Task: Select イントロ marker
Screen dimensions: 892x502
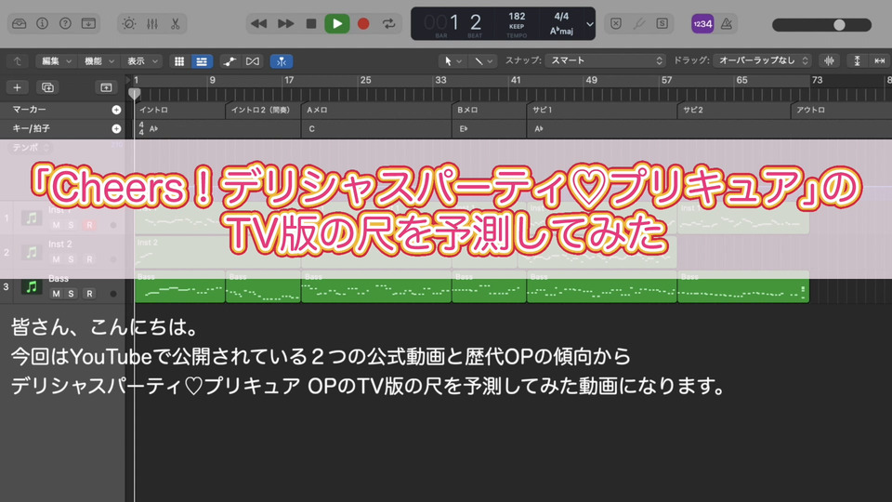Action: [179, 110]
